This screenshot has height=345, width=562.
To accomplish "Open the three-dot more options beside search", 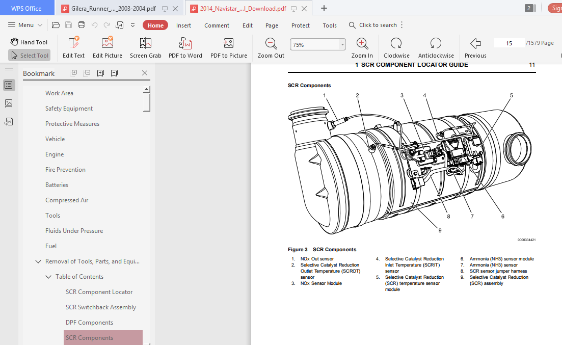I will [x=402, y=25].
